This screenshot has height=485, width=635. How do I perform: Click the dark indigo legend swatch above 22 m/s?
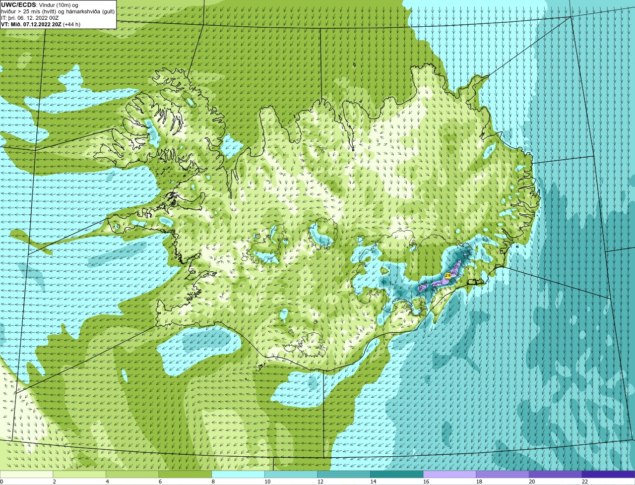609,474
